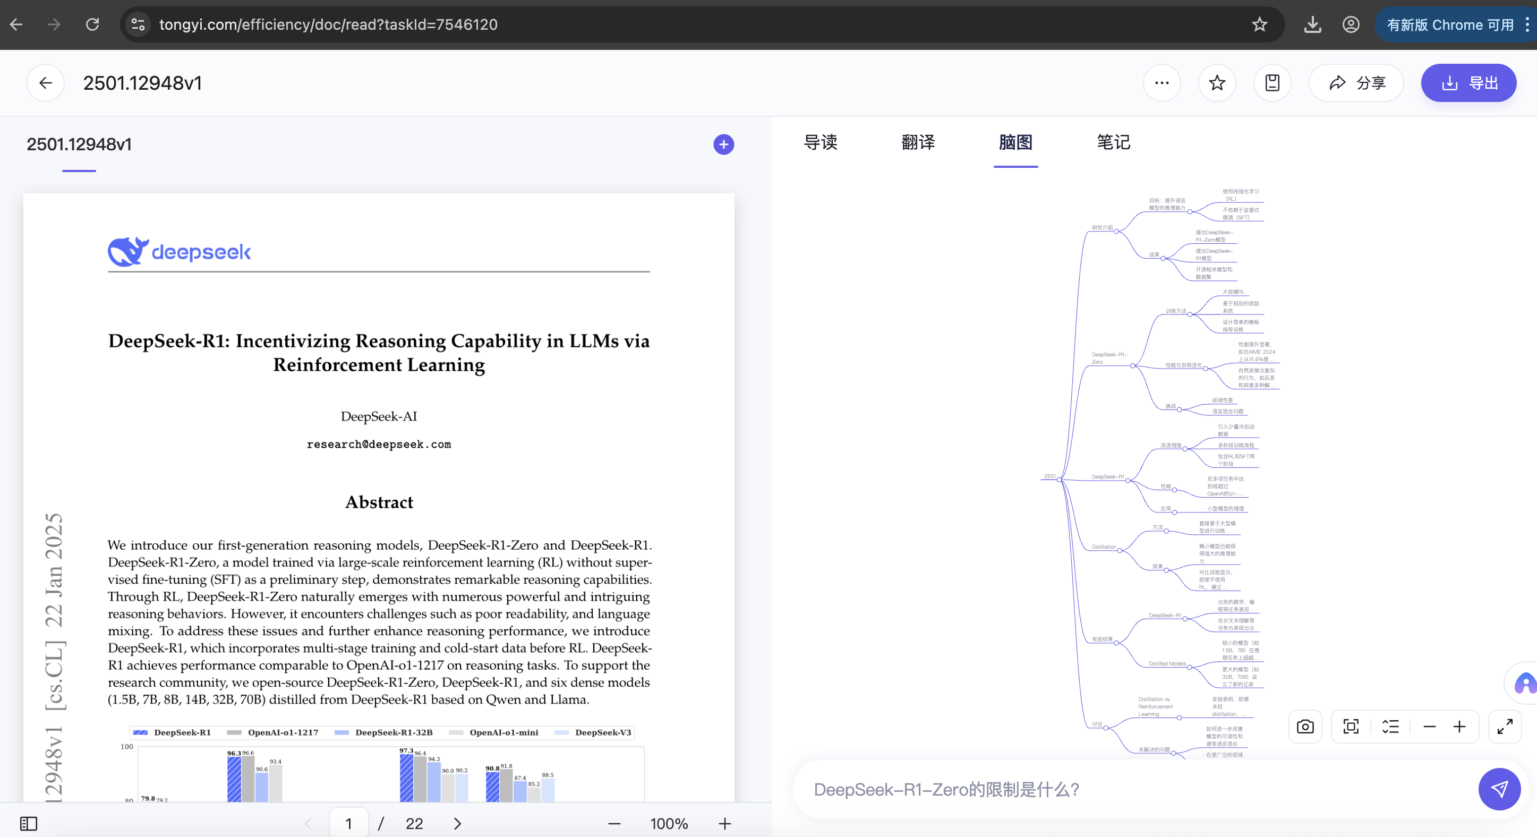
Task: Open site information icon in address bar
Action: coord(138,24)
